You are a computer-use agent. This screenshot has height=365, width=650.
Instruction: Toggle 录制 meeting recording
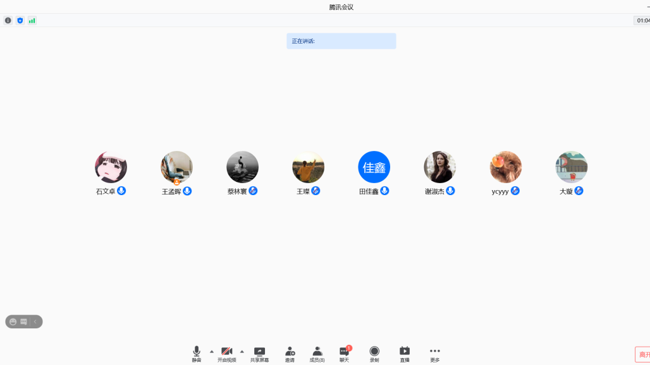coord(374,353)
